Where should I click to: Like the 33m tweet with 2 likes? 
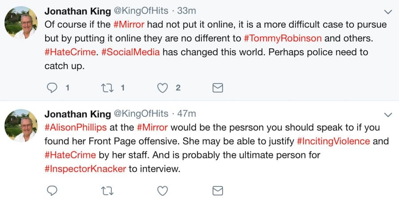tap(163, 88)
